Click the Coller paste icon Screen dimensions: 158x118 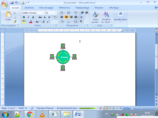pos(8,15)
